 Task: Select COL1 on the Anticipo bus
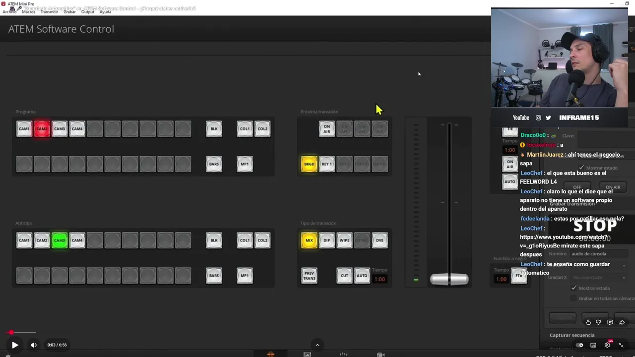tap(245, 240)
